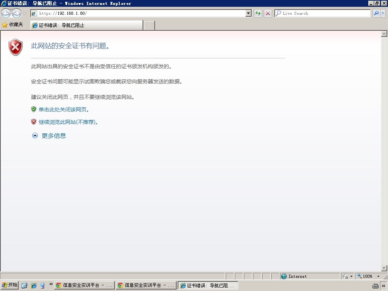Click the quick launch computer icon
The width and height of the screenshot is (388, 291).
click(42, 285)
